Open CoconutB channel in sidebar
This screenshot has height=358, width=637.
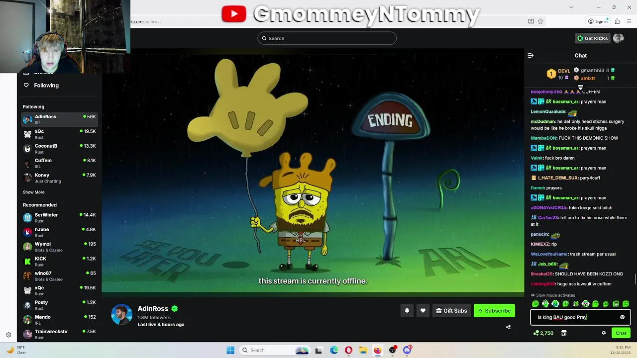59,149
